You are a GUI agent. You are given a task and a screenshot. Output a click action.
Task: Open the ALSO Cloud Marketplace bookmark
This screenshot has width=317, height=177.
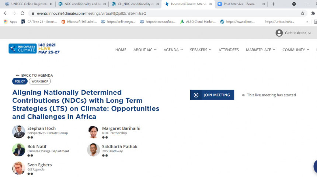click(x=198, y=22)
